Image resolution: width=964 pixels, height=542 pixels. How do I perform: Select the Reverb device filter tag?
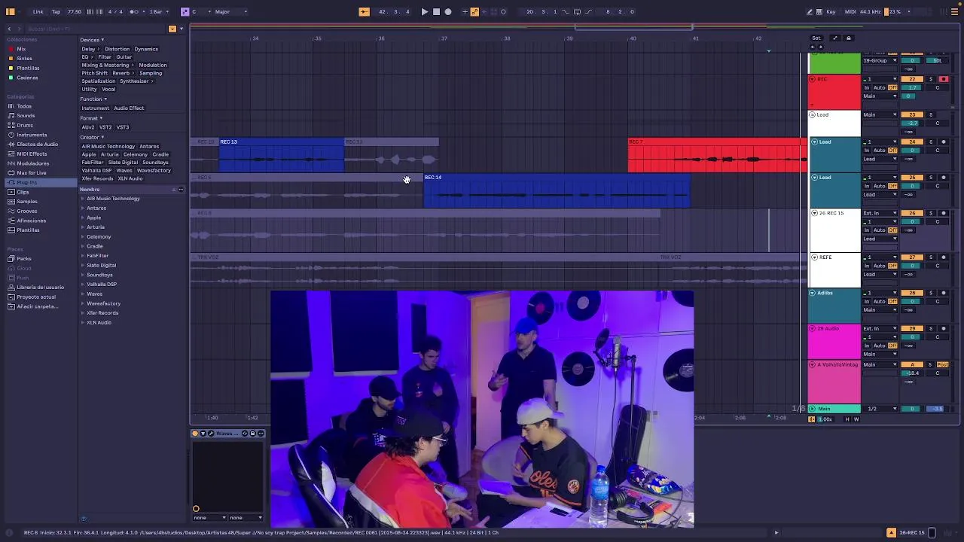tap(120, 73)
